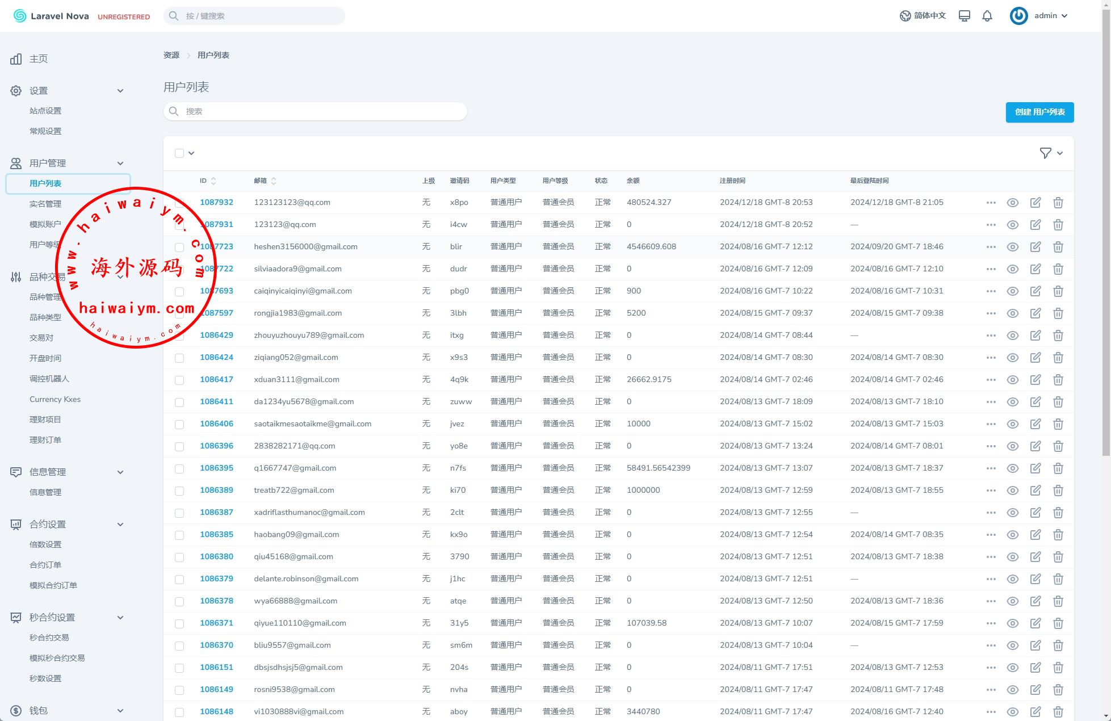1111x721 pixels.
Task: Open 实名管理 in the sidebar
Action: tap(45, 204)
